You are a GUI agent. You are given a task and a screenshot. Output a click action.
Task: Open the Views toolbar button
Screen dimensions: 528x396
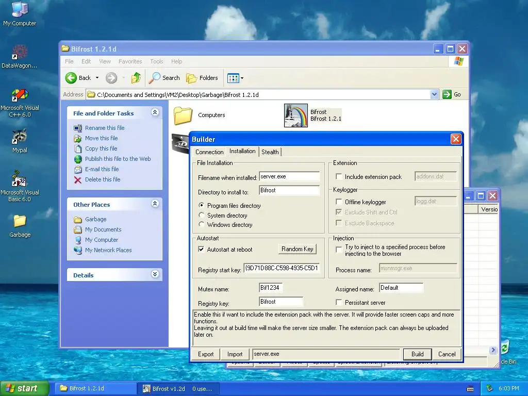click(233, 78)
